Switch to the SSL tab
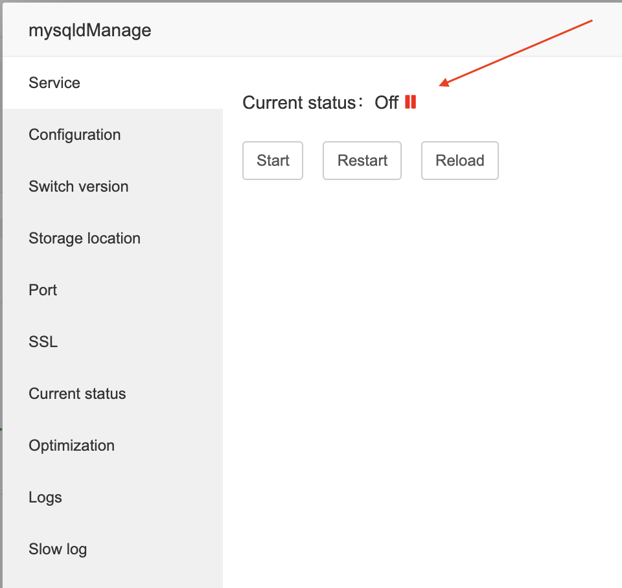Image resolution: width=622 pixels, height=588 pixels. tap(43, 342)
